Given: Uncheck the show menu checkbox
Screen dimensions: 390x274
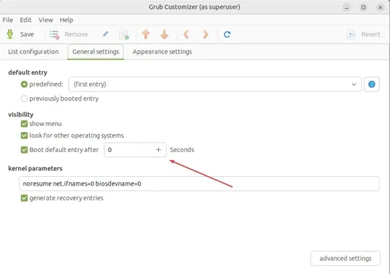Looking at the screenshot, I should tap(24, 124).
